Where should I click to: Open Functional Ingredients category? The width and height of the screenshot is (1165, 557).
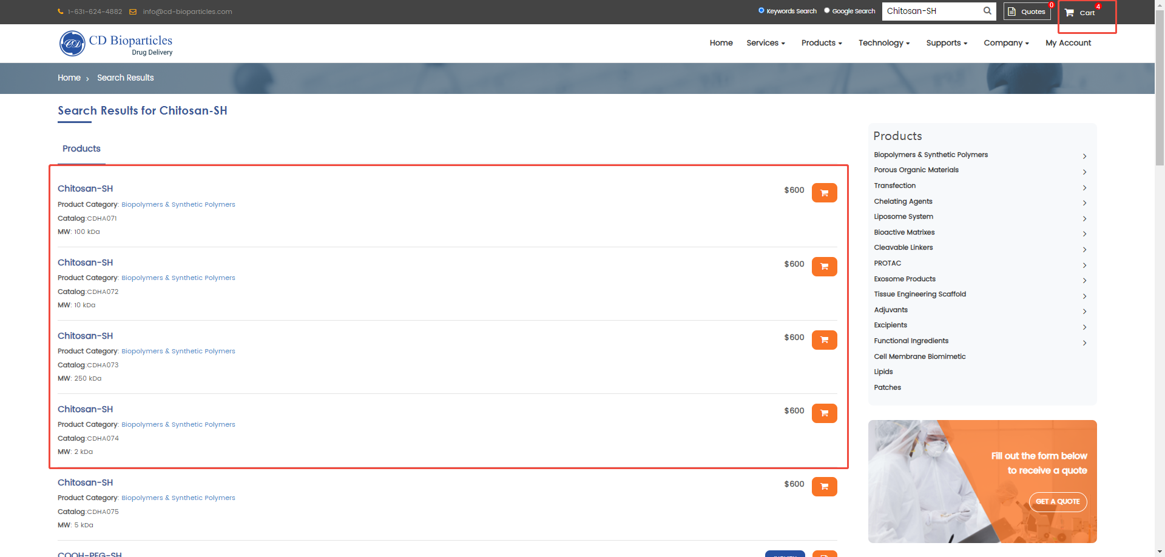pos(911,341)
